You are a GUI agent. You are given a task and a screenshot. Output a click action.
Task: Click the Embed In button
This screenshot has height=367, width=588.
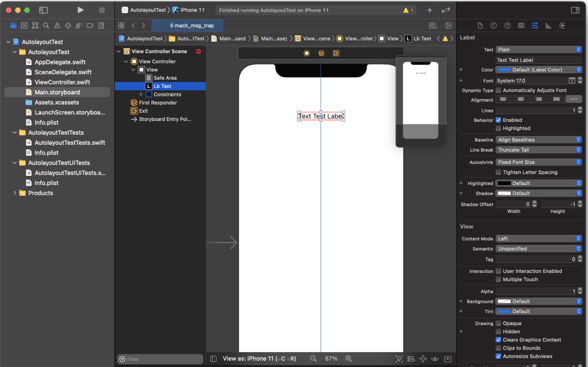coord(448,359)
